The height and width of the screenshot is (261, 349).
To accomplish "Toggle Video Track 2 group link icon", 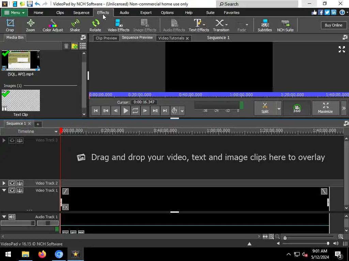I will point(20,183).
